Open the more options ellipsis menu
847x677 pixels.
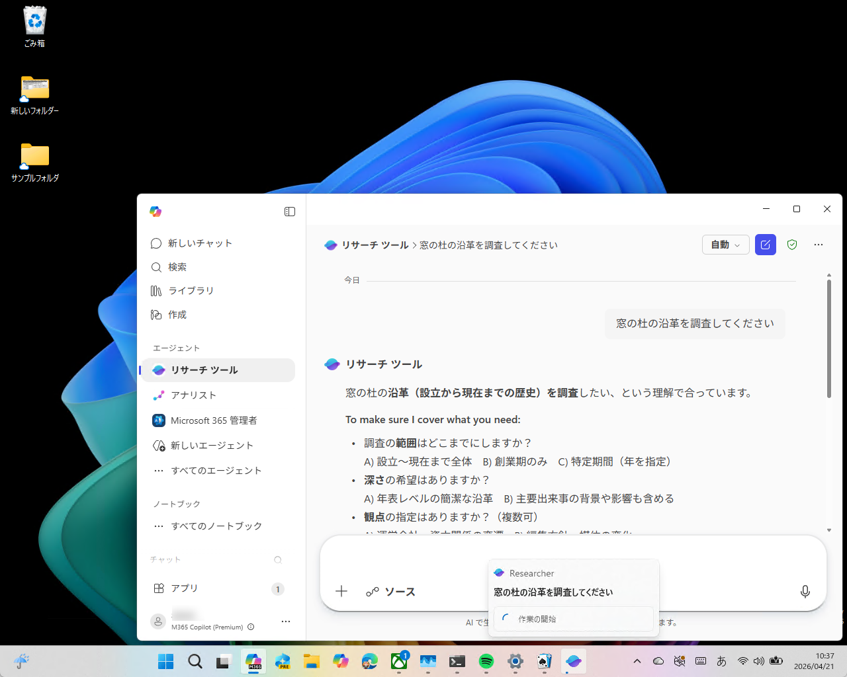pyautogui.click(x=819, y=244)
